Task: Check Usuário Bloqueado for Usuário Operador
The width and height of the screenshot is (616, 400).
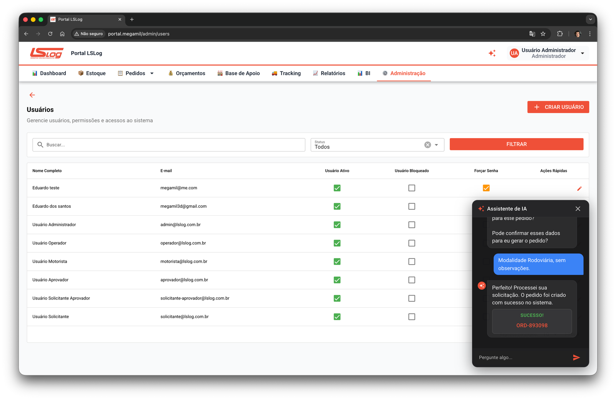Action: (412, 243)
